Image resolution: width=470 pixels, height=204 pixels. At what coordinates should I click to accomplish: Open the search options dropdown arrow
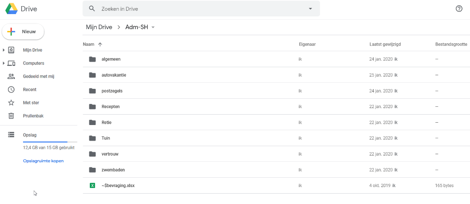[310, 9]
